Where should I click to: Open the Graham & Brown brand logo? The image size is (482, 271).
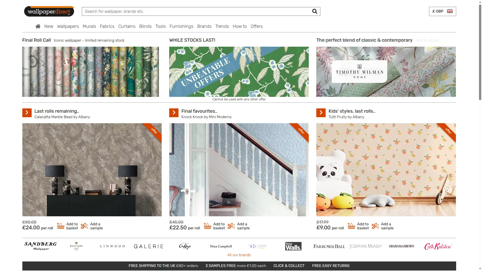[x=402, y=246]
